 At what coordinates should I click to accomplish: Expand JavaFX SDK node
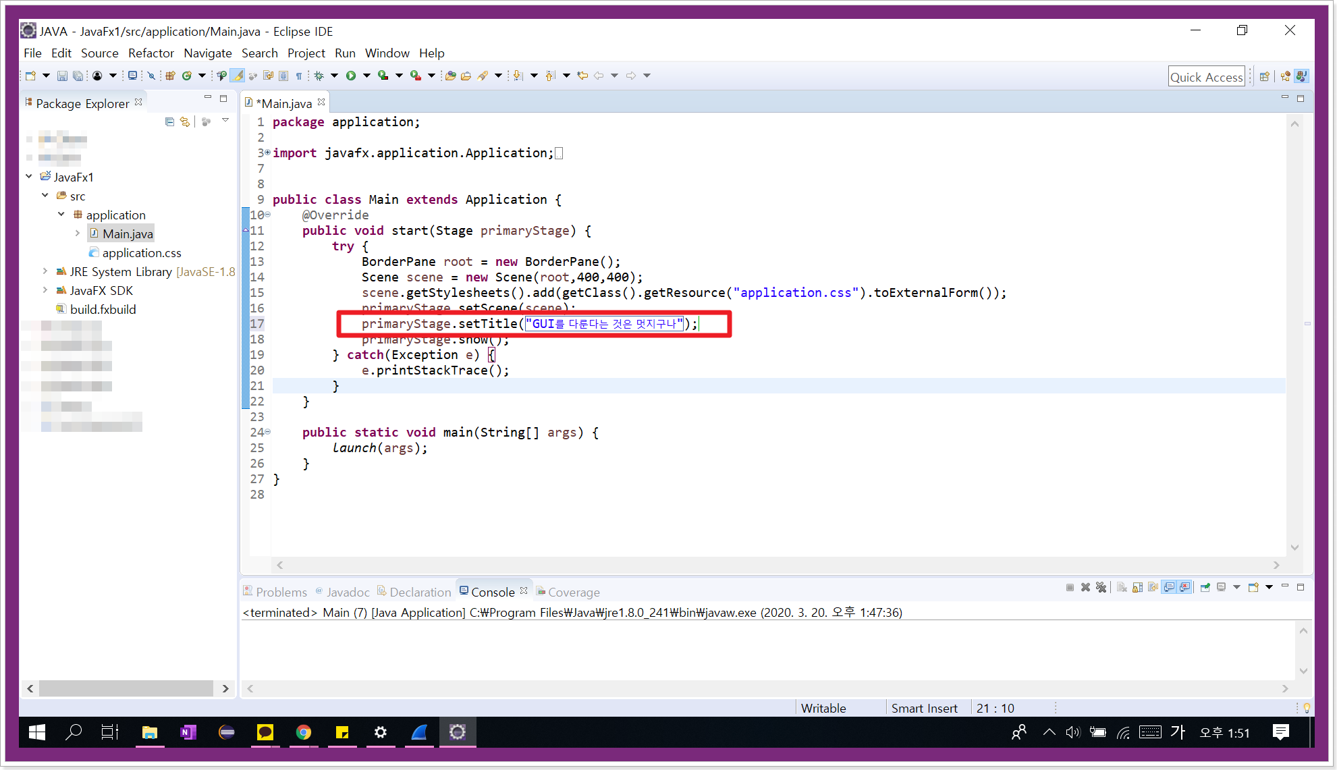(45, 290)
